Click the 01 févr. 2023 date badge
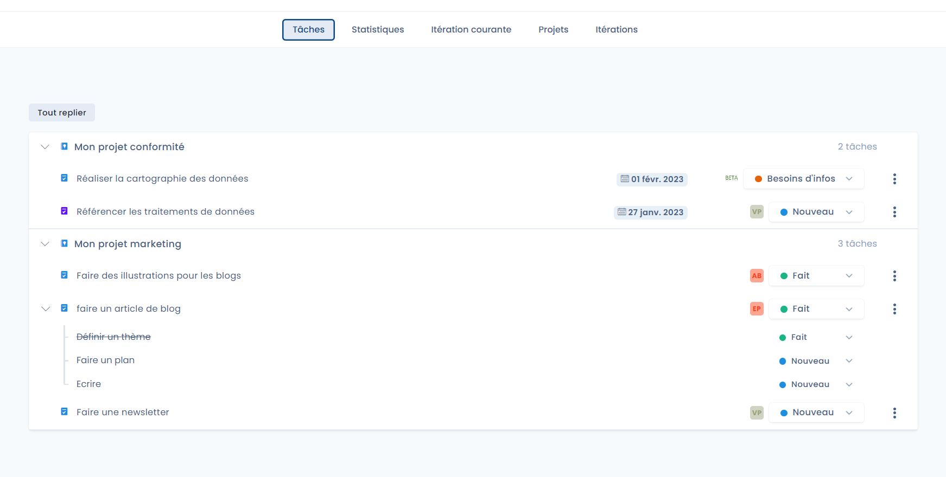Image resolution: width=946 pixels, height=477 pixels. (x=652, y=179)
